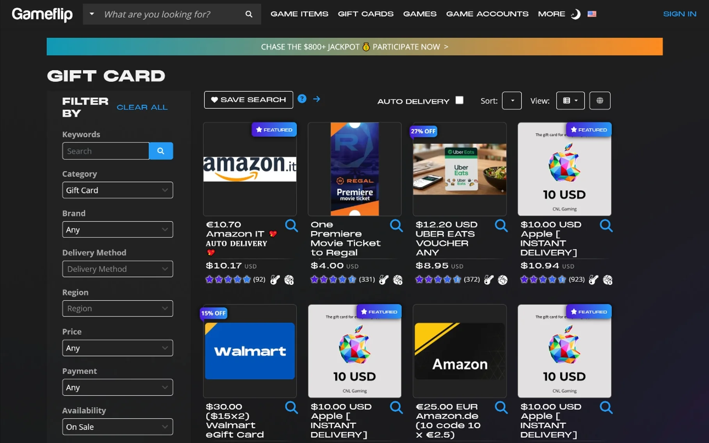Click region globe icon on $10.94 Apple listing
709x443 pixels.
tap(608, 280)
